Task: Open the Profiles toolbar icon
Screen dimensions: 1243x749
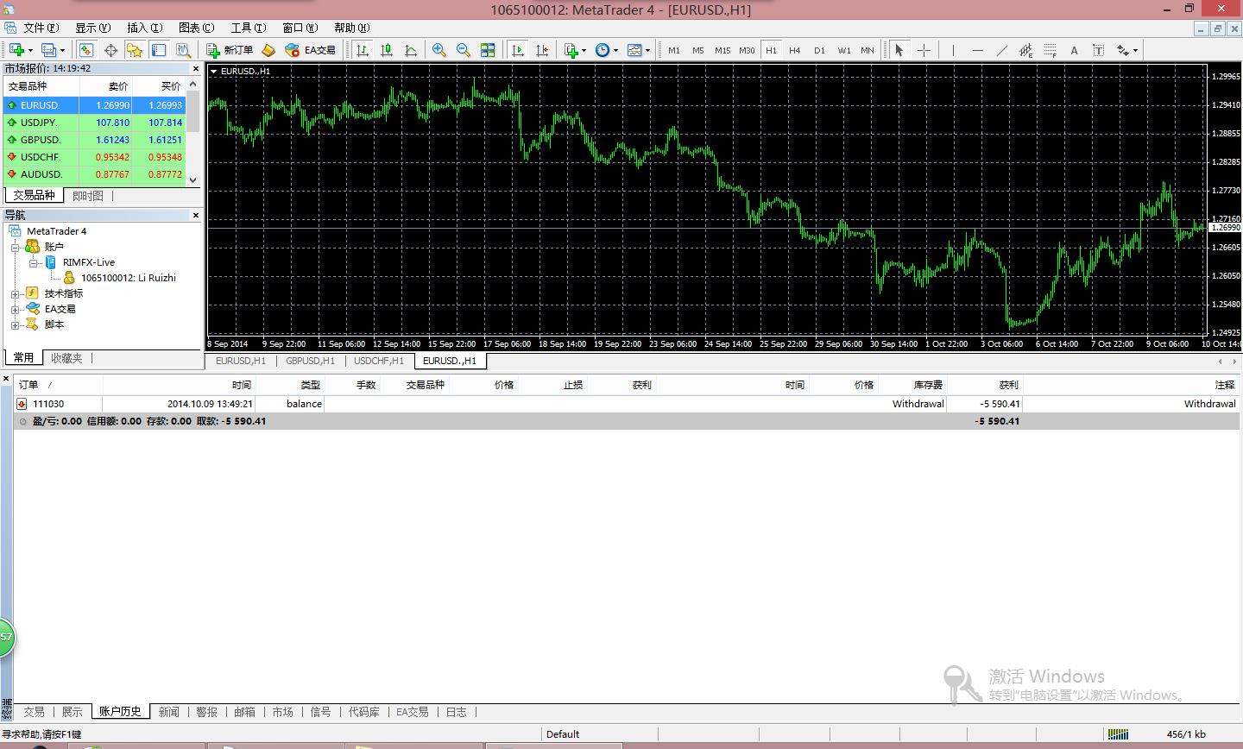Action: pos(50,50)
